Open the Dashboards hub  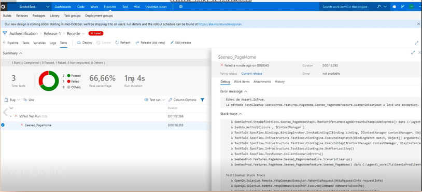pyautogui.click(x=63, y=7)
